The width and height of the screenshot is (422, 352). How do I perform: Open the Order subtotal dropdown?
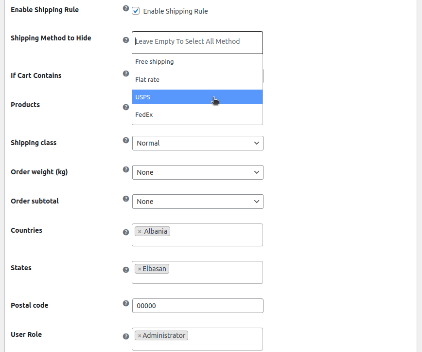[x=197, y=202]
